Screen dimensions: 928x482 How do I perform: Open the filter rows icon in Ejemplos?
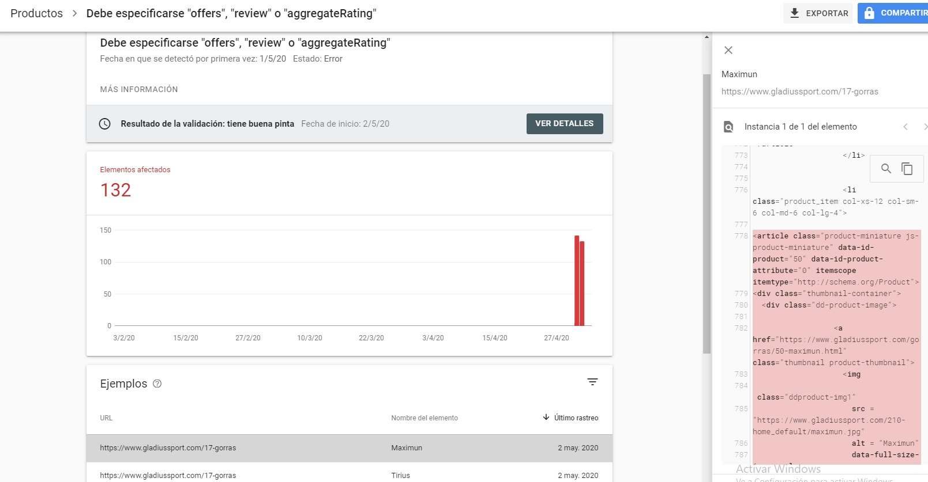click(592, 382)
